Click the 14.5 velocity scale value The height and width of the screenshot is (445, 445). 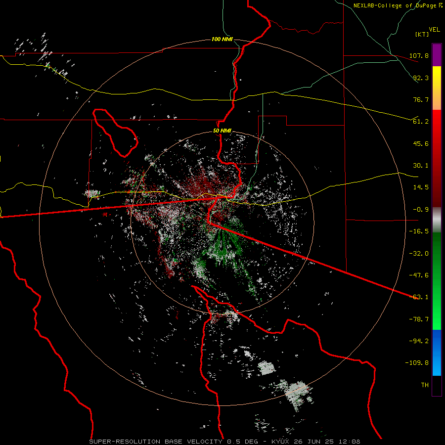coord(421,187)
